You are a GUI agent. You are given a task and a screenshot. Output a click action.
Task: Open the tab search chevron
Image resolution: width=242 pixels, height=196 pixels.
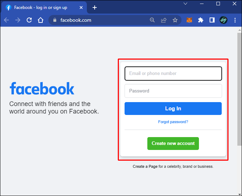[x=185, y=4]
